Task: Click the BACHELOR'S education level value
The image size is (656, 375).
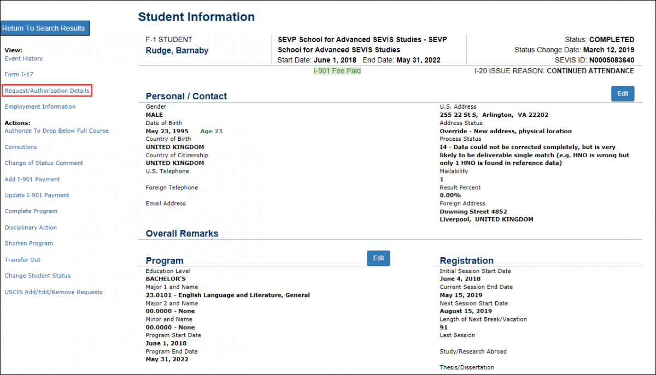Action: pyautogui.click(x=166, y=279)
